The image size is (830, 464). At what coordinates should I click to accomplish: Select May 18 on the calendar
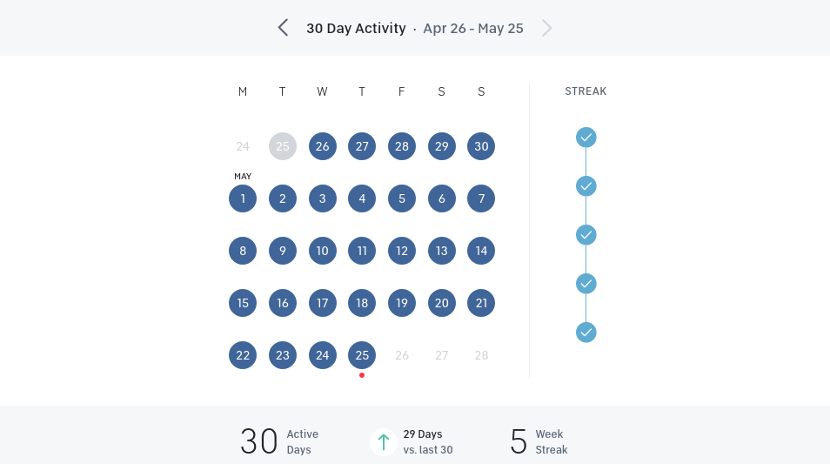pos(362,303)
